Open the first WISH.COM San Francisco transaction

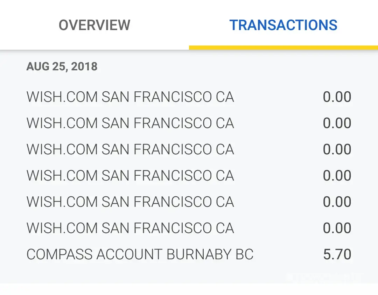point(130,97)
